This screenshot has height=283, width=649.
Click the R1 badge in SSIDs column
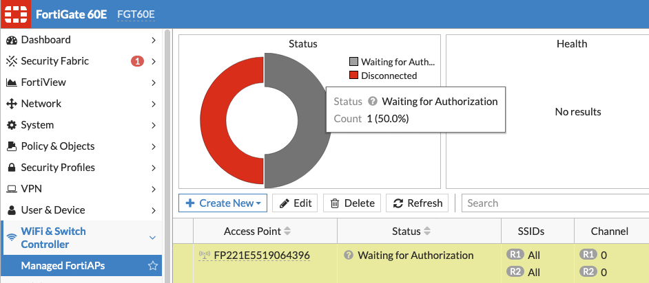point(515,255)
